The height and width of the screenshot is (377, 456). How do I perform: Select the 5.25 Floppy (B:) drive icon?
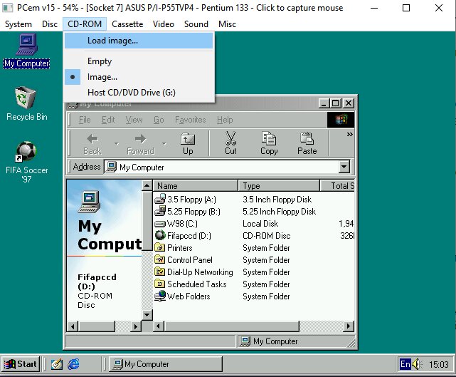click(160, 211)
